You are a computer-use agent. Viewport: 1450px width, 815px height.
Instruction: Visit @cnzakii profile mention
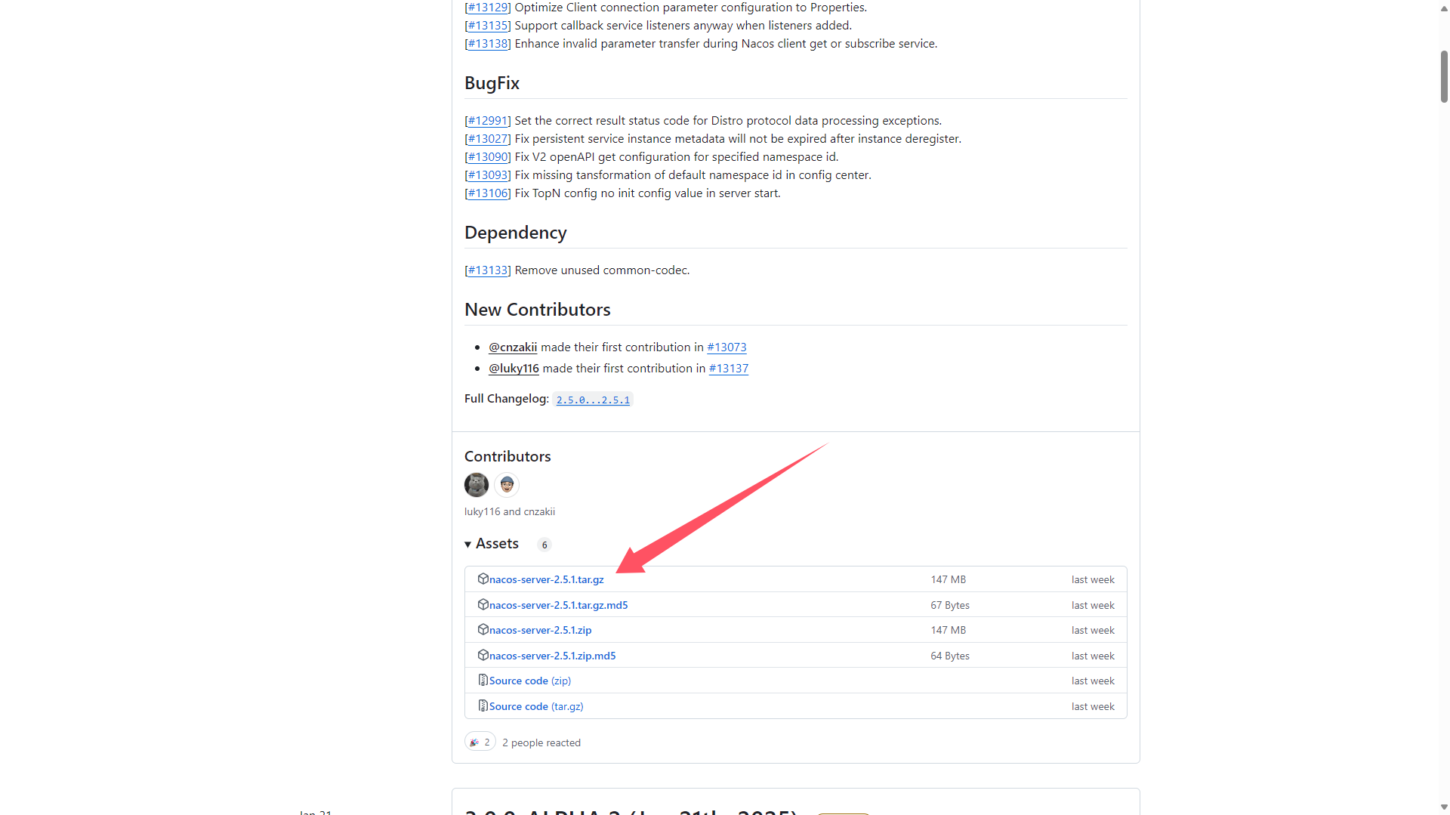(x=513, y=347)
